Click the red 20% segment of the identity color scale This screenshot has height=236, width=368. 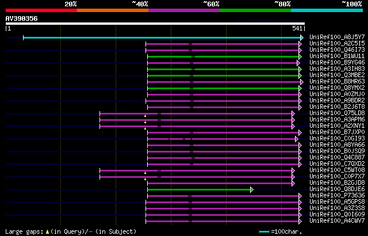coord(41,10)
